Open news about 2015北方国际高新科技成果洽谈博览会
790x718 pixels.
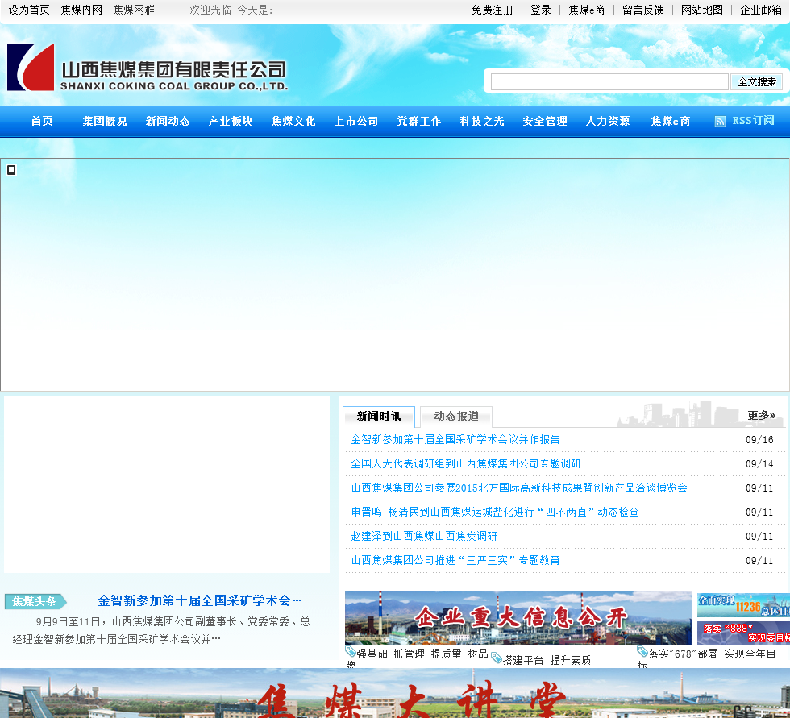click(x=519, y=488)
